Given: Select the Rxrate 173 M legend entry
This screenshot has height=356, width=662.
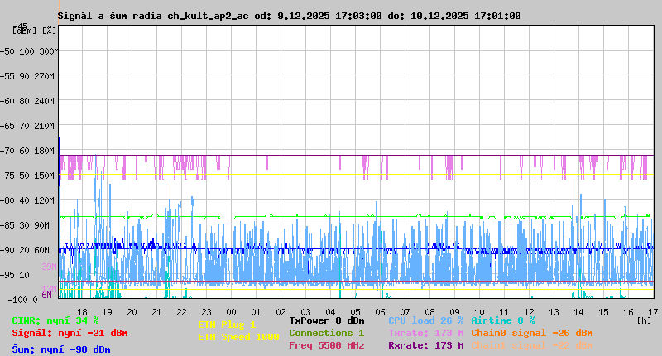Looking at the screenshot, I should point(426,345).
